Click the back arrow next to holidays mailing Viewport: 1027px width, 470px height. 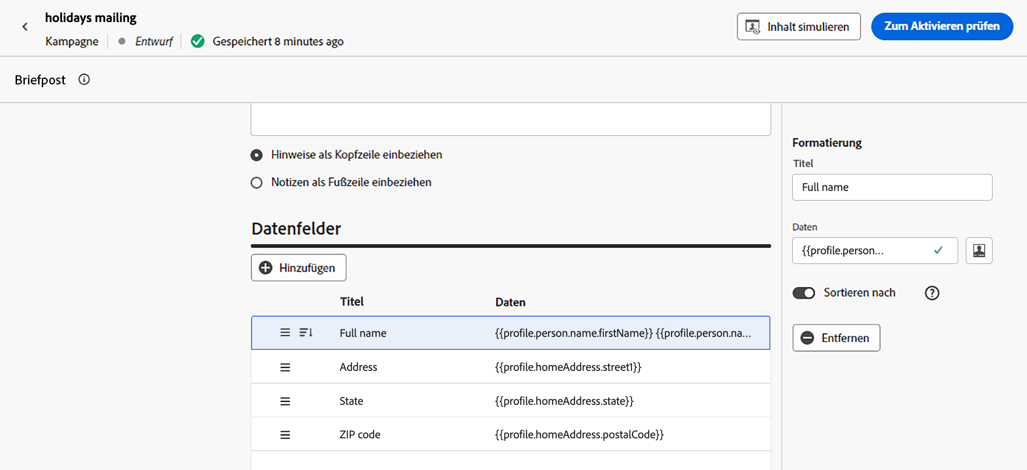(x=25, y=27)
